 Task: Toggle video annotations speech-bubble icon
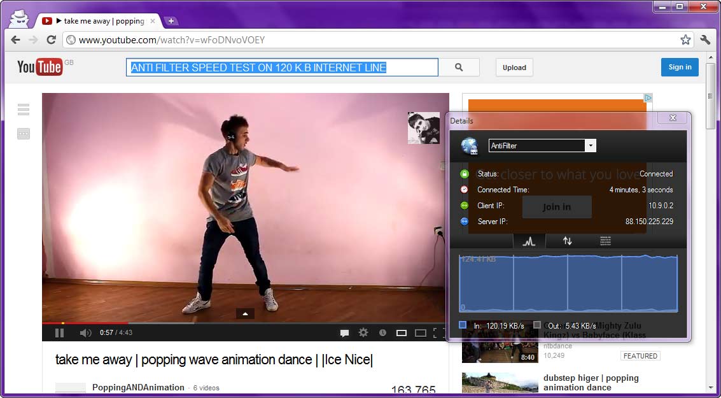(344, 332)
